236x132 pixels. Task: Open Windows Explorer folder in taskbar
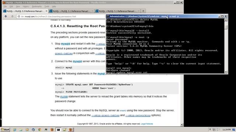coord(21,129)
